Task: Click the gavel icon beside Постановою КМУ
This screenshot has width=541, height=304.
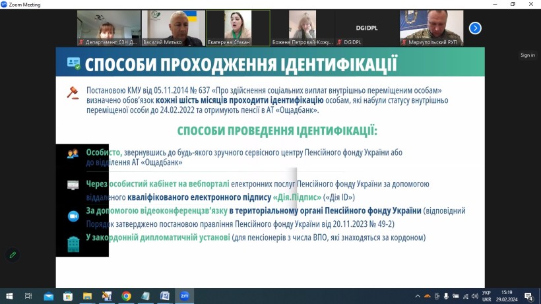Action: 73,93
